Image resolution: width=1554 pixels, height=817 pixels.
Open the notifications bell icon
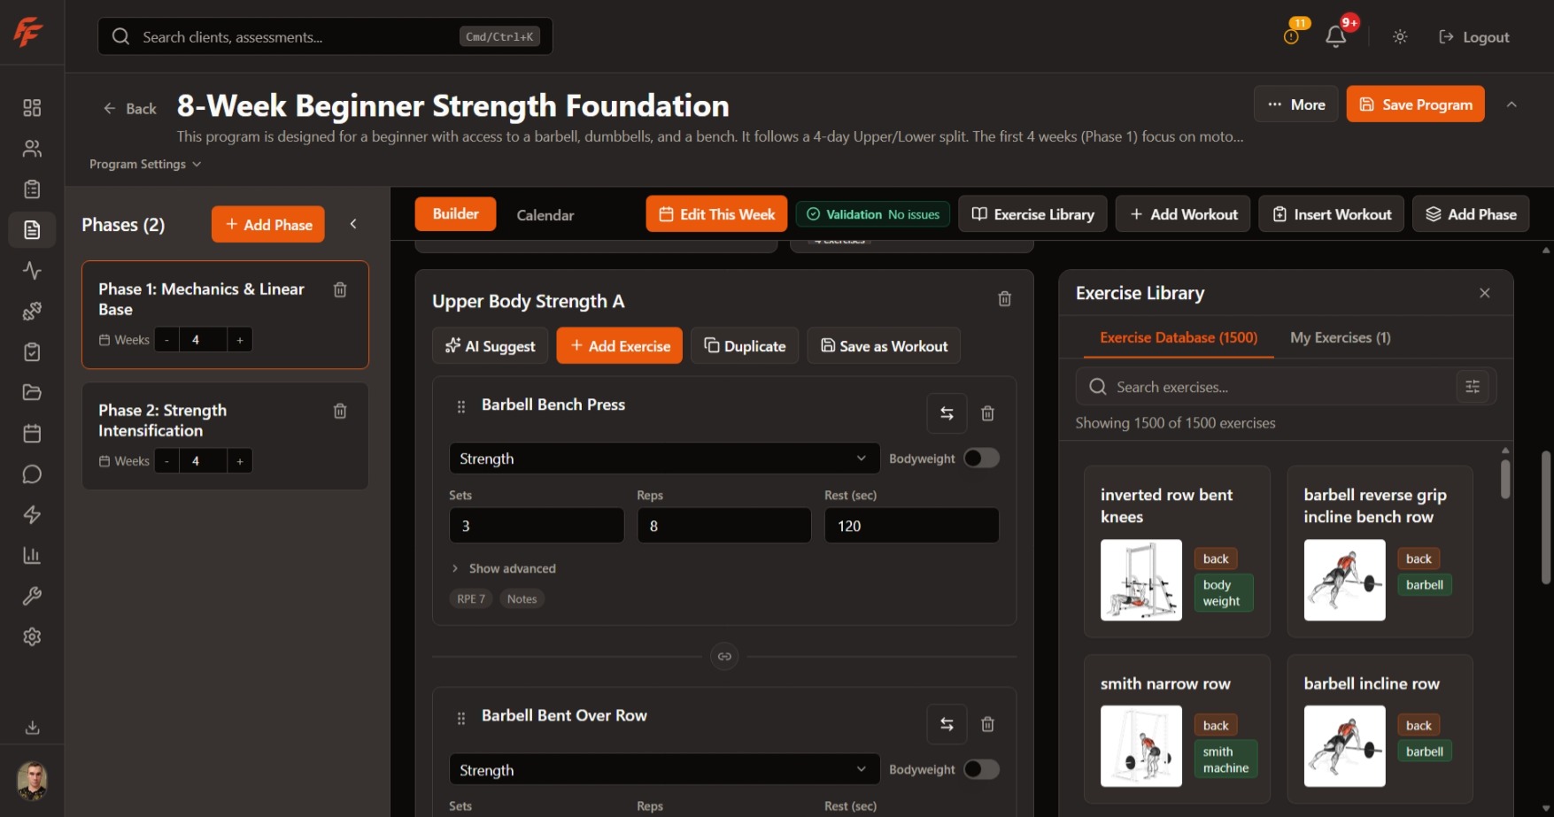pyautogui.click(x=1336, y=36)
